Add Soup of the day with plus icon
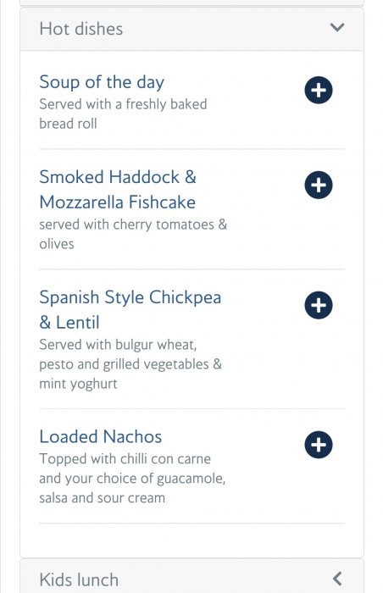The height and width of the screenshot is (593, 383). tap(319, 90)
